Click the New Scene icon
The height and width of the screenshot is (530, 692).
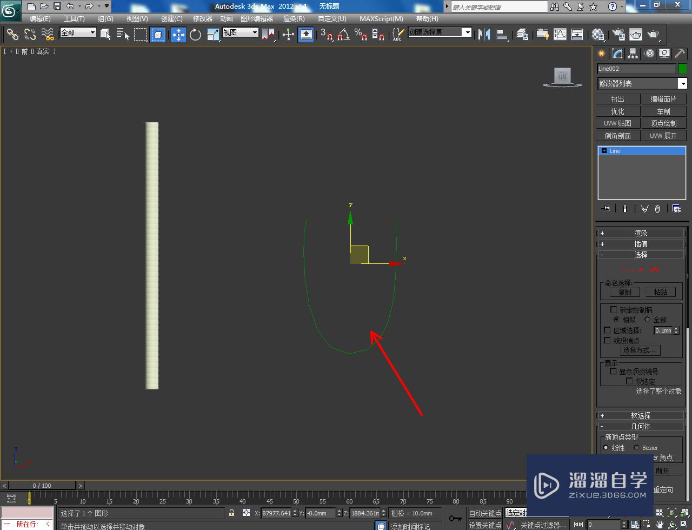(x=31, y=6)
